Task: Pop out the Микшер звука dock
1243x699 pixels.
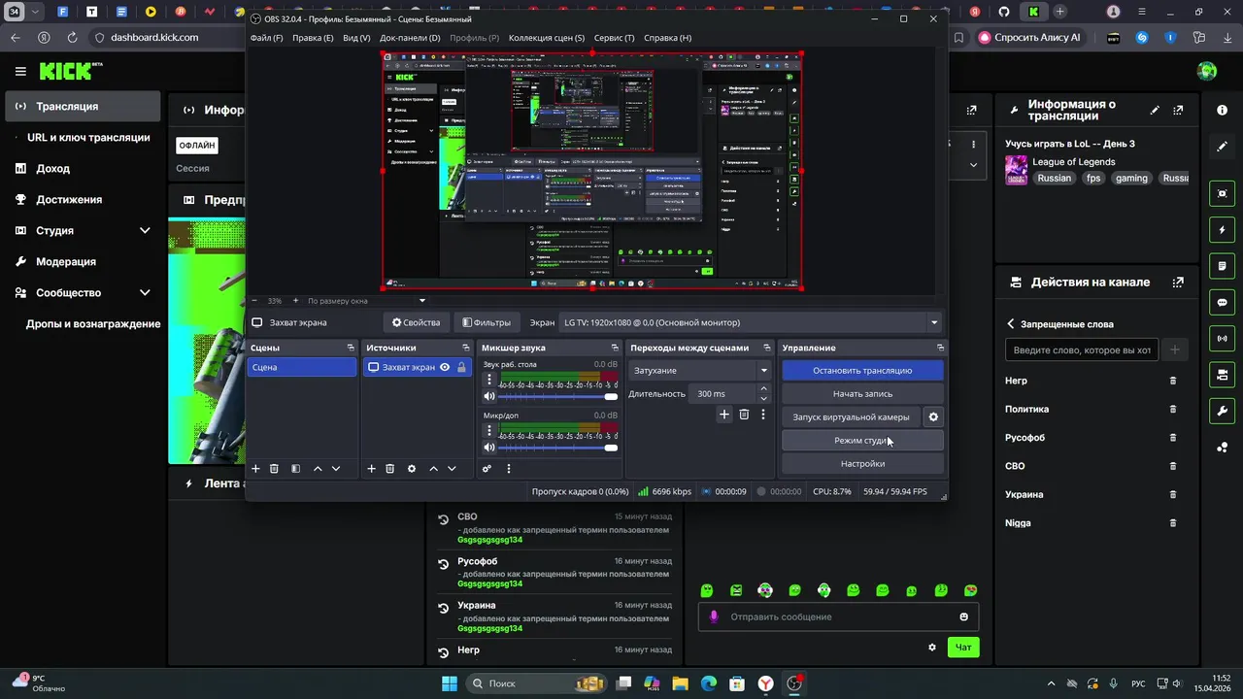Action: click(615, 348)
